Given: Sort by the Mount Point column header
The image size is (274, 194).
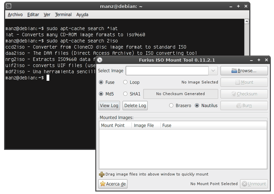Looking at the screenshot, I should [x=115, y=126].
